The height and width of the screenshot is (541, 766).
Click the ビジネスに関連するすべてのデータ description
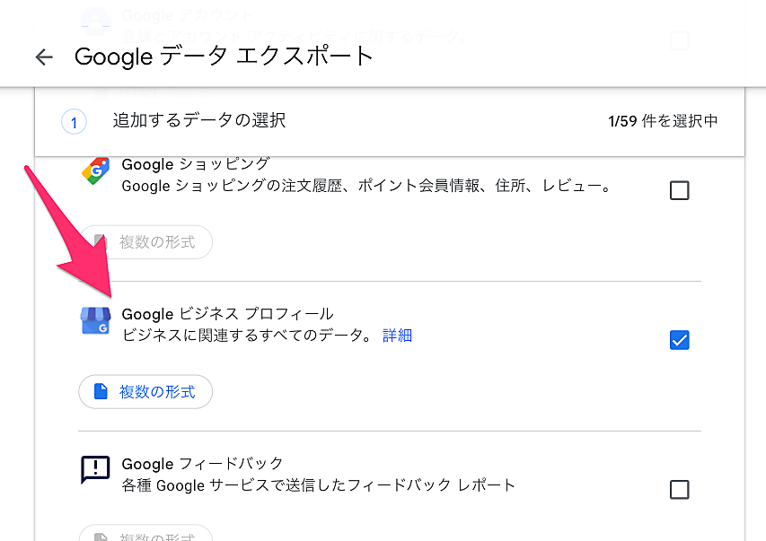click(x=247, y=336)
